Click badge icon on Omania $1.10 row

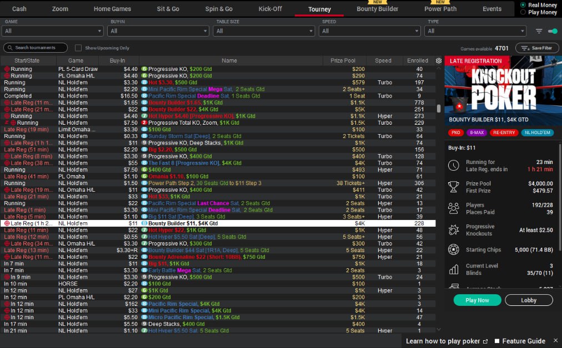[x=144, y=176]
